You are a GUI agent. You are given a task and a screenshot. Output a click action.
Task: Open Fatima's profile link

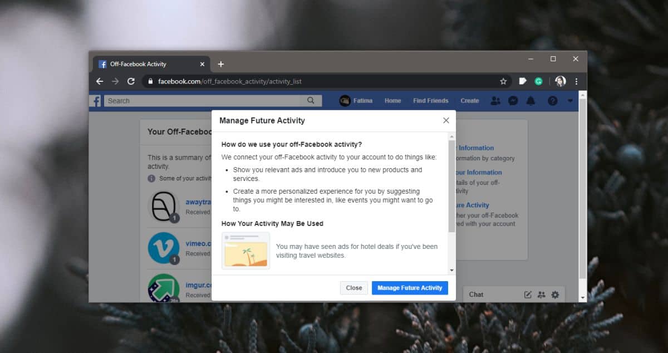356,101
